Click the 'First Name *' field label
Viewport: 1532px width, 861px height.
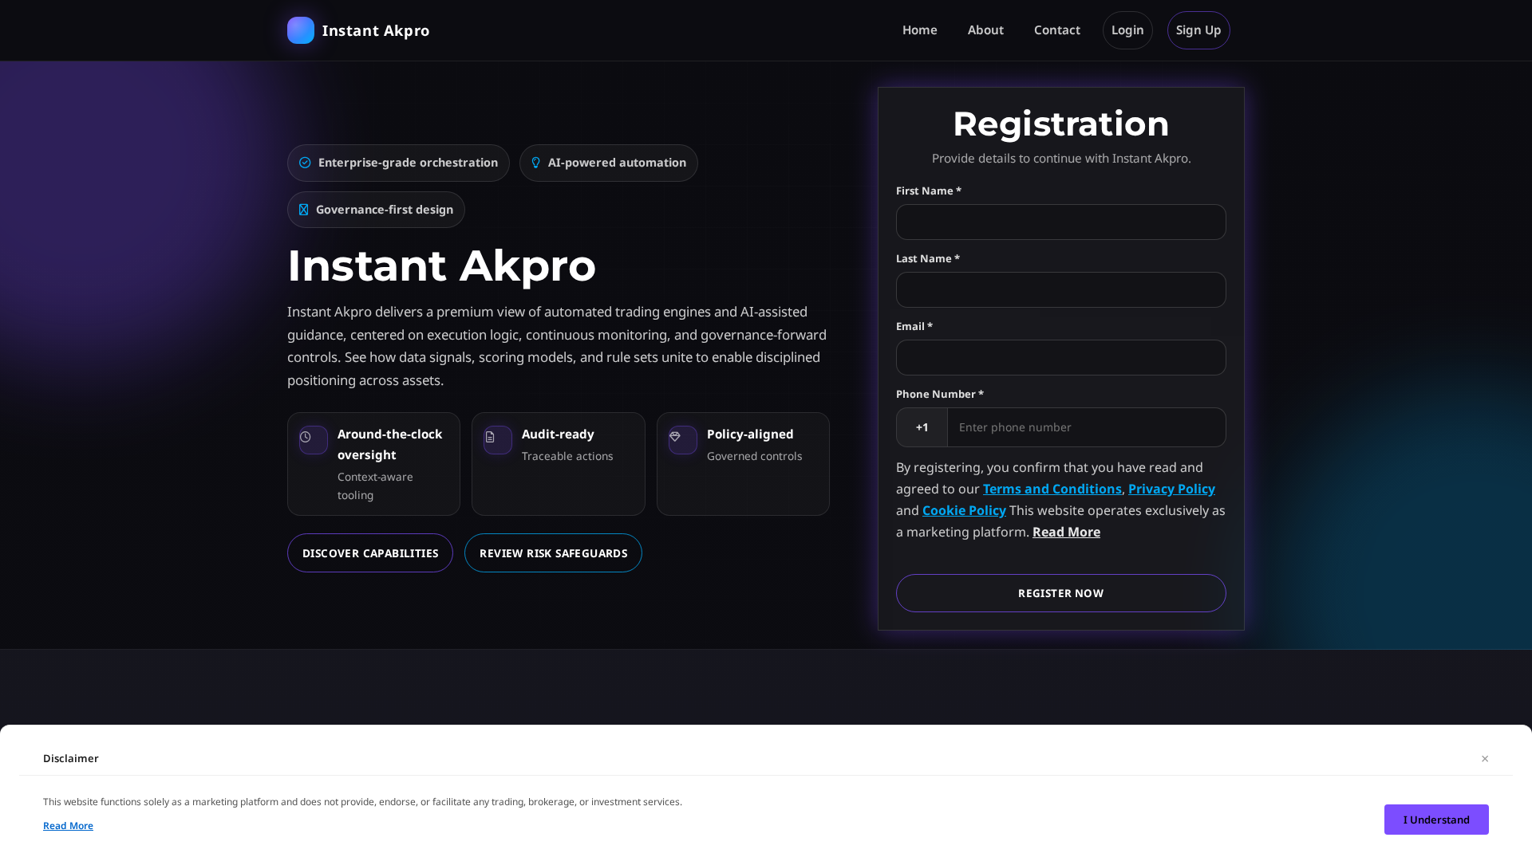pos(929,191)
